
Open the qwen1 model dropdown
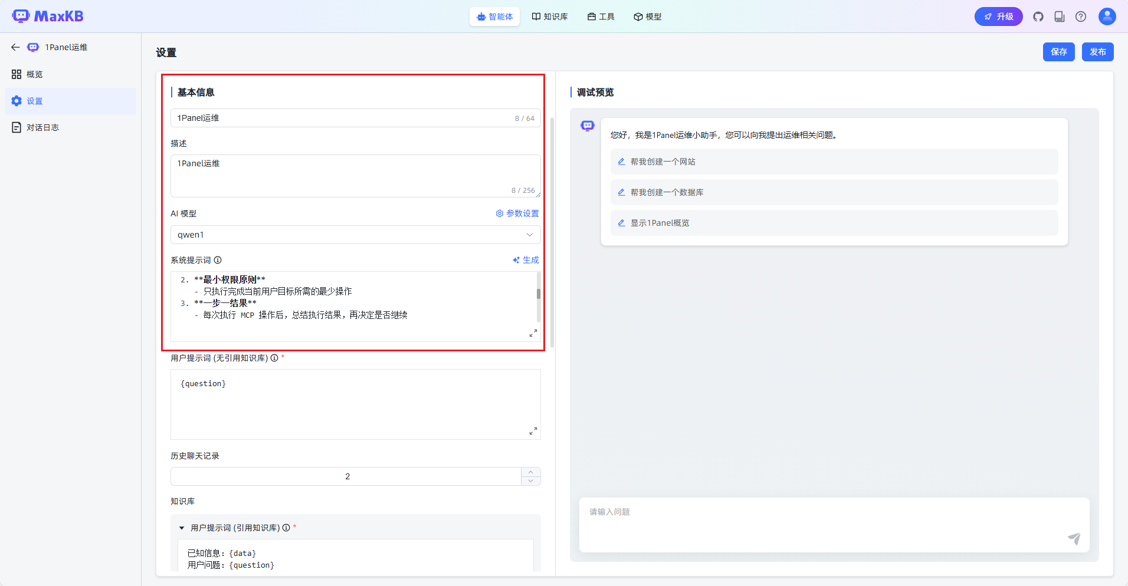click(x=355, y=235)
